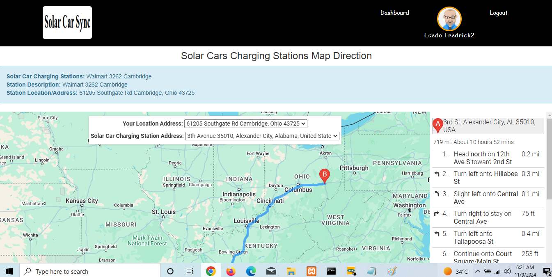
Task: Click turn-left arrow icon for Tallapoosa St step
Action: point(437,234)
